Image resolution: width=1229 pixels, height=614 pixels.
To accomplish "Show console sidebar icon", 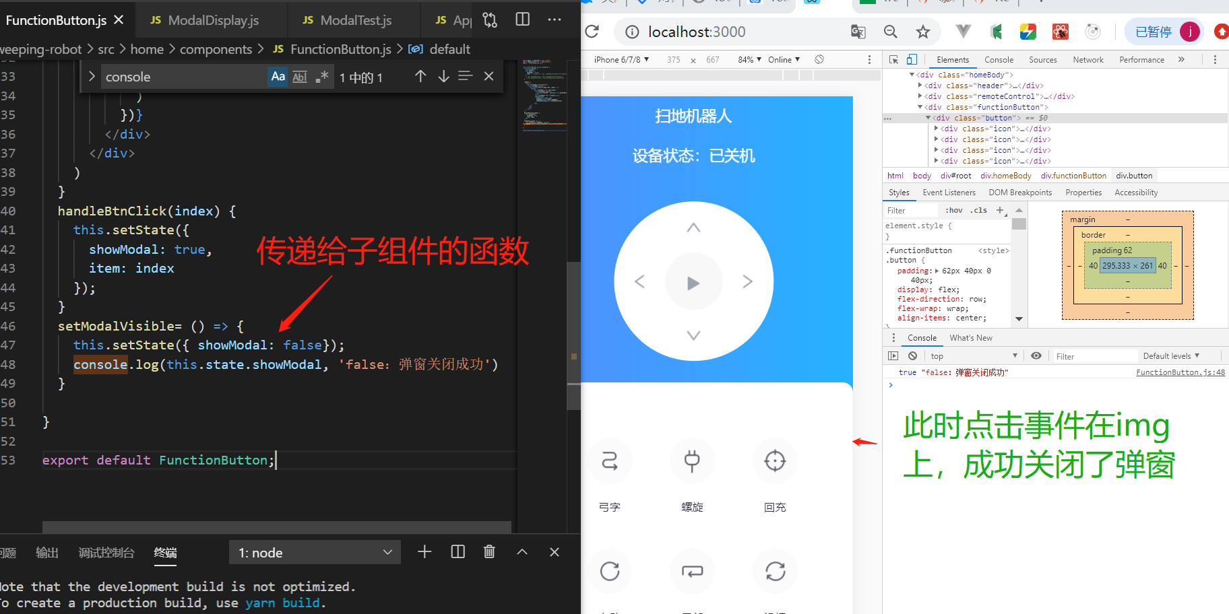I will [x=893, y=356].
